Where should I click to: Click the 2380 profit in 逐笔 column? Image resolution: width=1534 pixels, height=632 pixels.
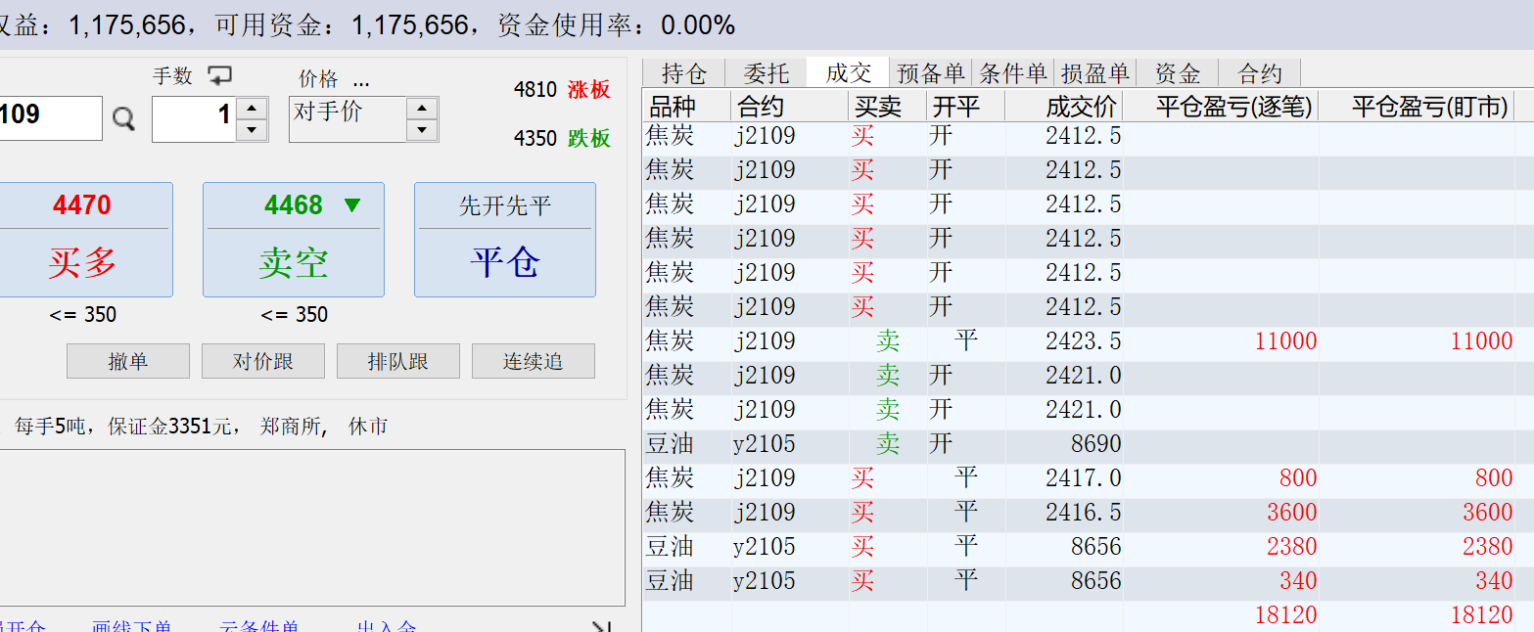coord(1292,547)
